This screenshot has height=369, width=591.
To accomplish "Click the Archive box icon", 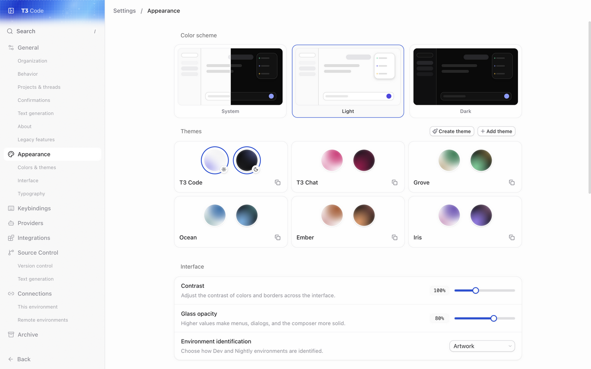I will [11, 335].
